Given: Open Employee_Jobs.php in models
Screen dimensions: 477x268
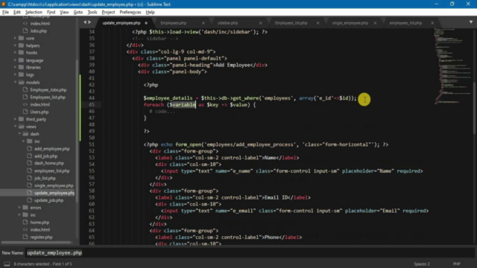Looking at the screenshot, I should pos(48,89).
